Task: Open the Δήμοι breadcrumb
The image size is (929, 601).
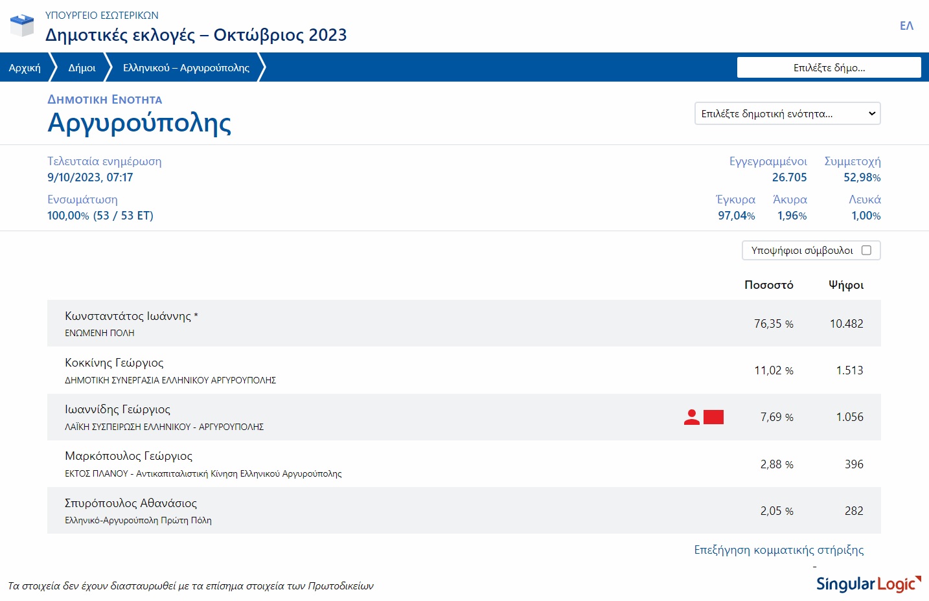Action: click(x=82, y=67)
